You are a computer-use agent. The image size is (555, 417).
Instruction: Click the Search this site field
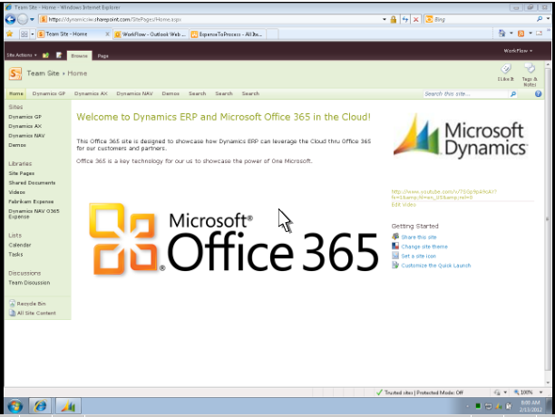[465, 93]
